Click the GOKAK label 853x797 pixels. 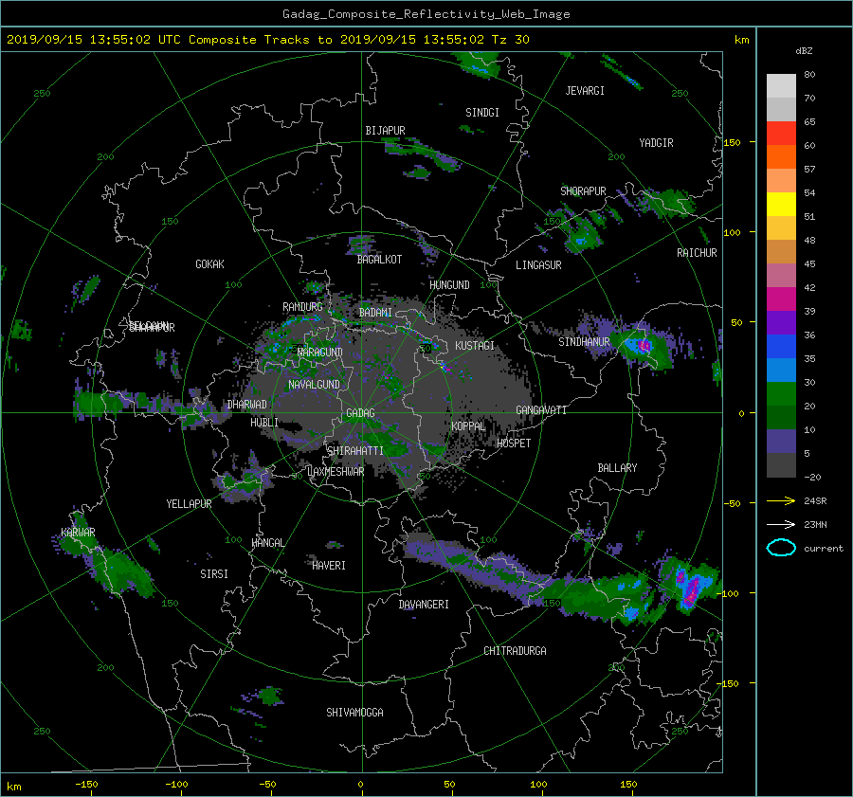[x=209, y=264]
